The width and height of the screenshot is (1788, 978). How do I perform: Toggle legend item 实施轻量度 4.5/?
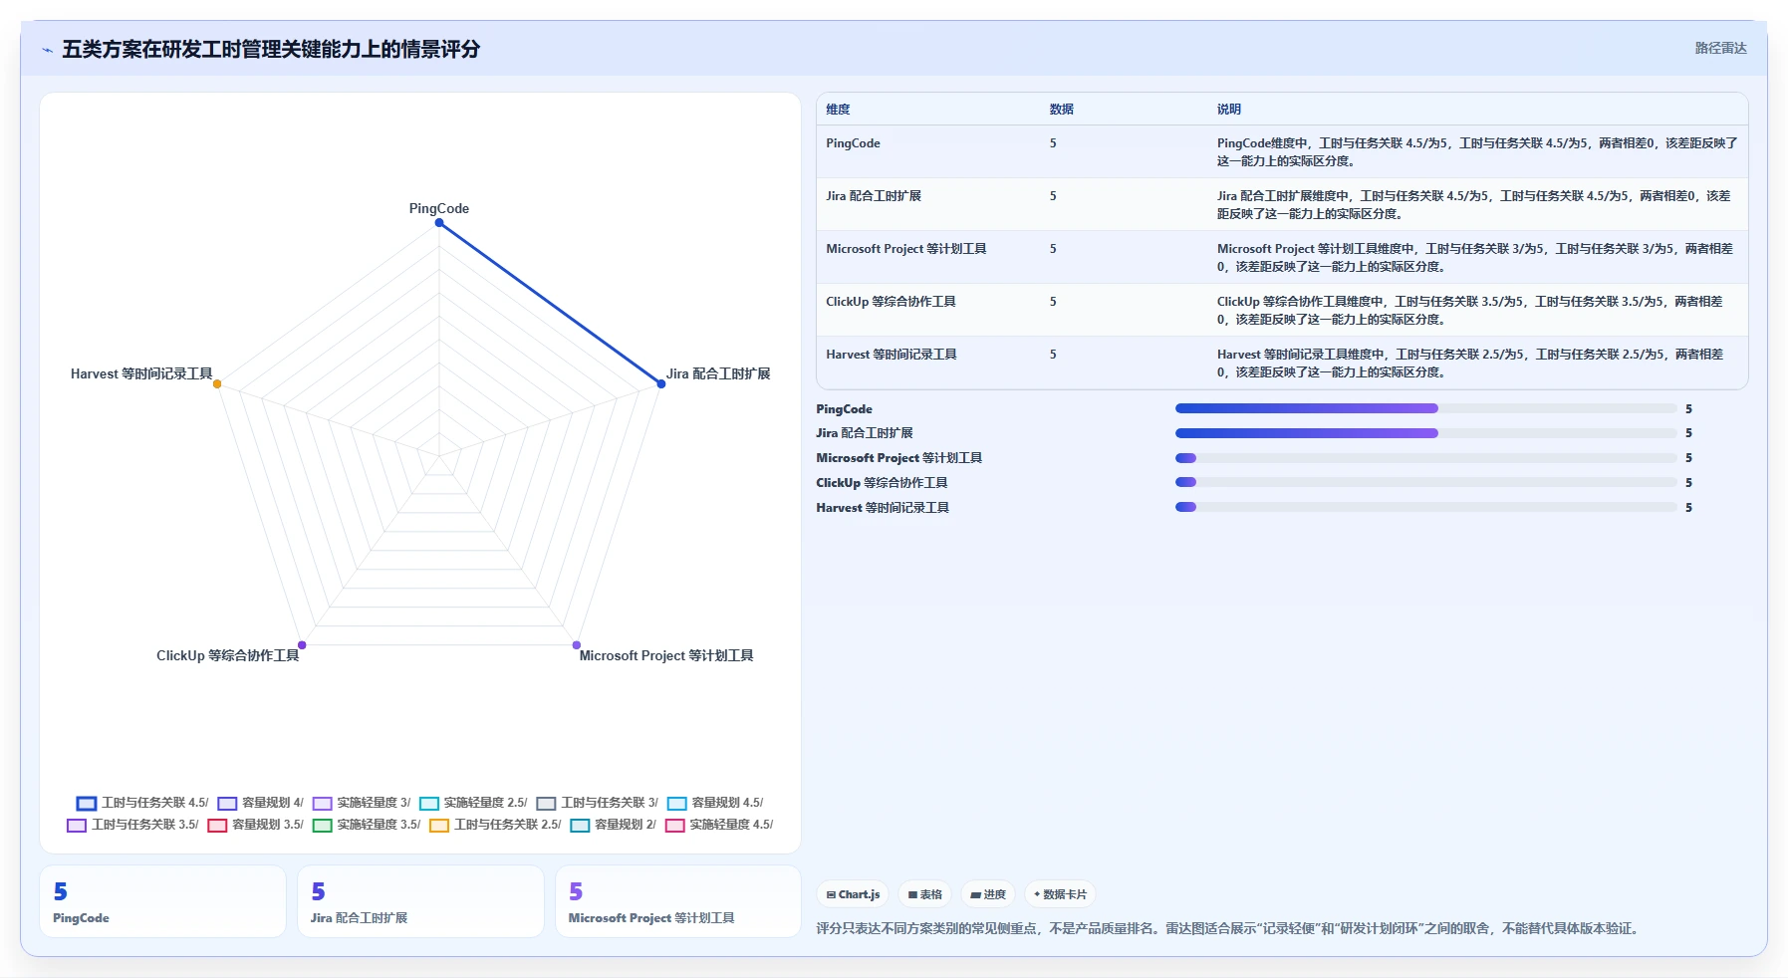coord(719,825)
